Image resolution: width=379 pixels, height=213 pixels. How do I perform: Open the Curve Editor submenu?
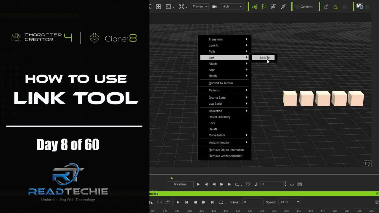click(x=224, y=135)
